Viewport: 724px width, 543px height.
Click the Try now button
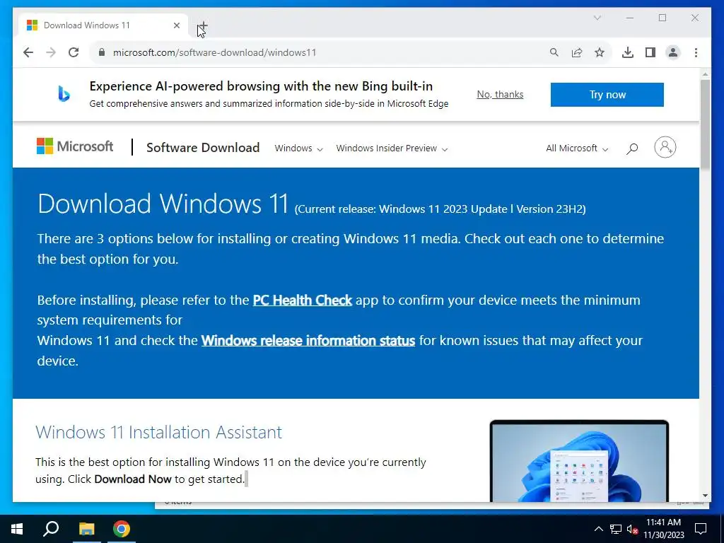point(607,95)
